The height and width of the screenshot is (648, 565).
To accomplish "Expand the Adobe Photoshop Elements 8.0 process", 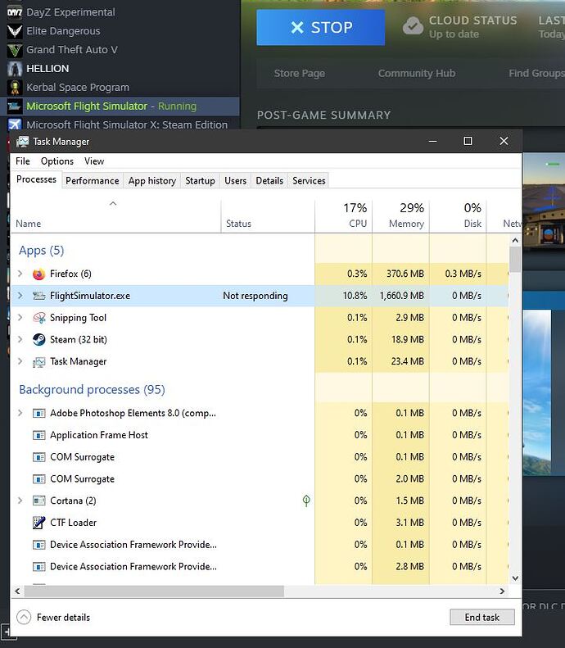I will click(20, 414).
